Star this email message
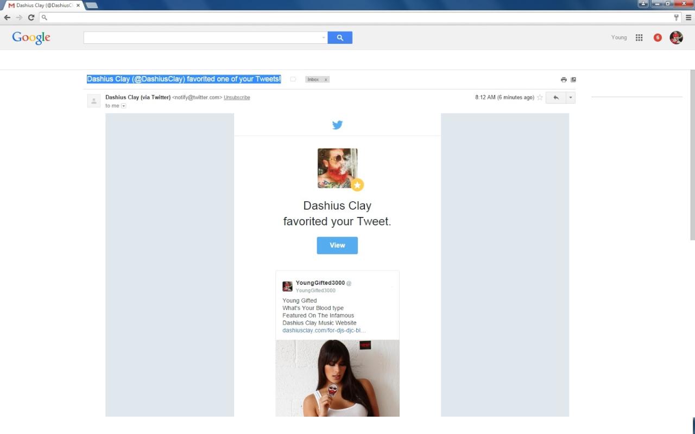The width and height of the screenshot is (695, 434). (540, 98)
